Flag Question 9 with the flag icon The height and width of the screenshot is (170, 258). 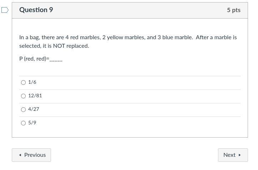click(5, 10)
